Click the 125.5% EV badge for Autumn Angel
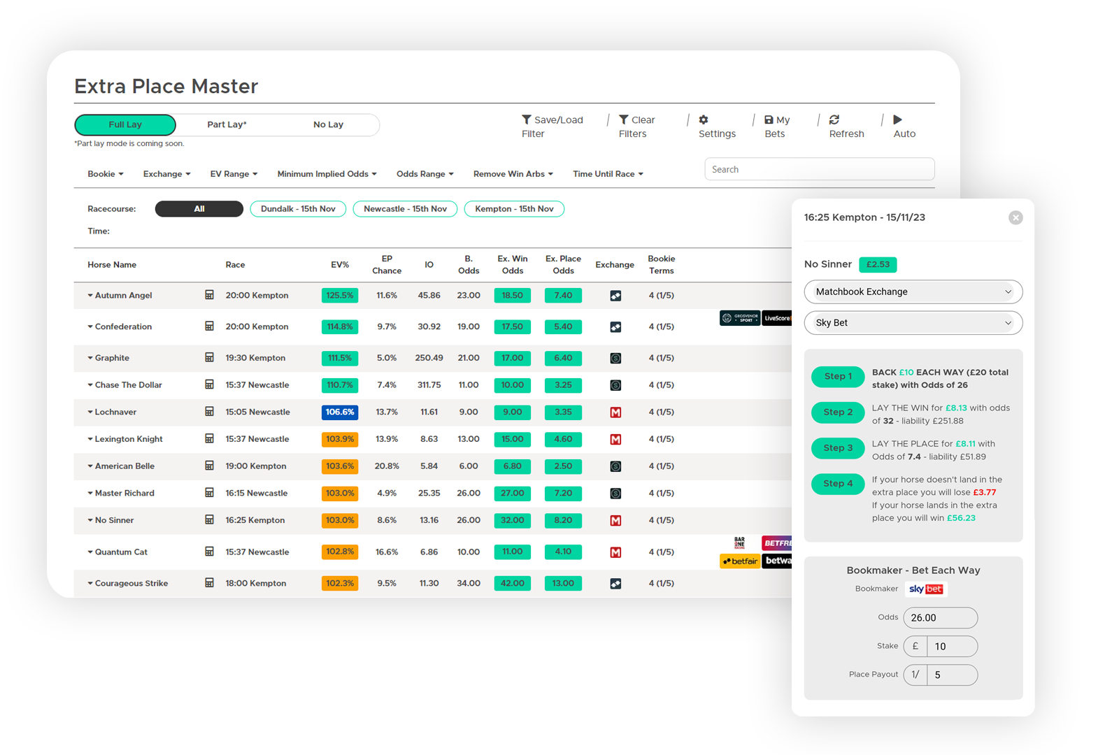Image resolution: width=1119 pixels, height=755 pixels. pos(340,296)
